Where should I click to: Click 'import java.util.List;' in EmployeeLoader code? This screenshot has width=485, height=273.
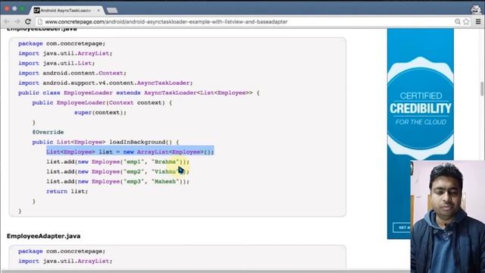coord(57,63)
